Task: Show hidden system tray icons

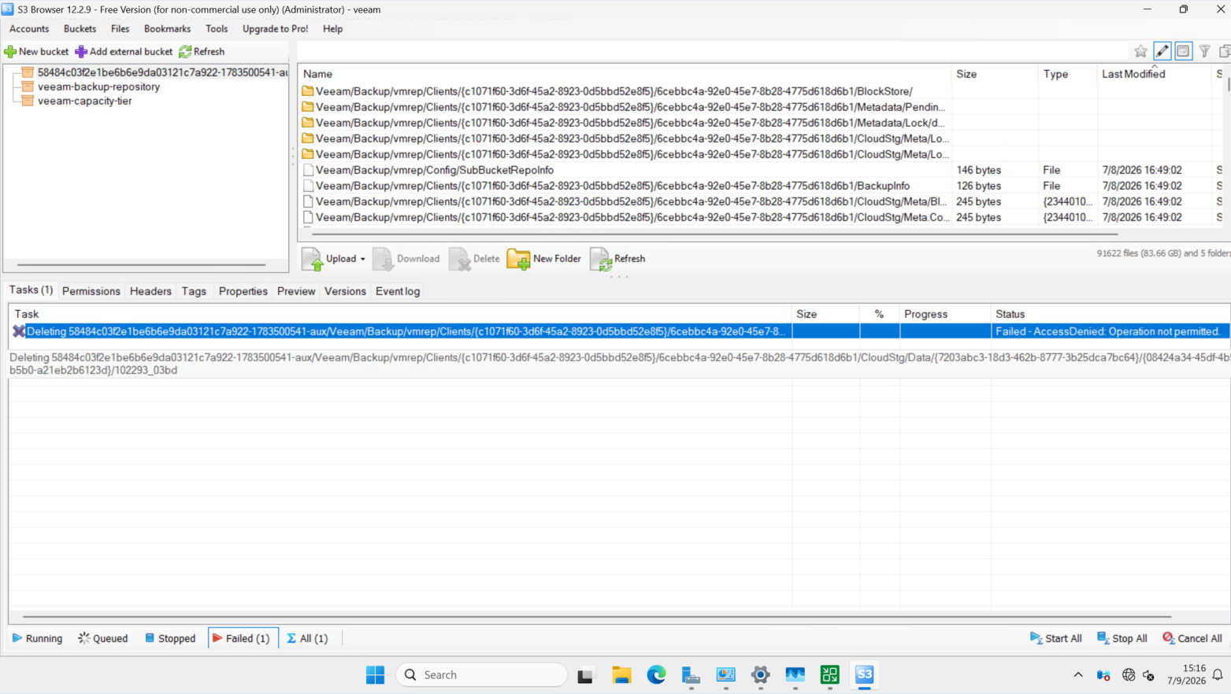Action: (1078, 675)
